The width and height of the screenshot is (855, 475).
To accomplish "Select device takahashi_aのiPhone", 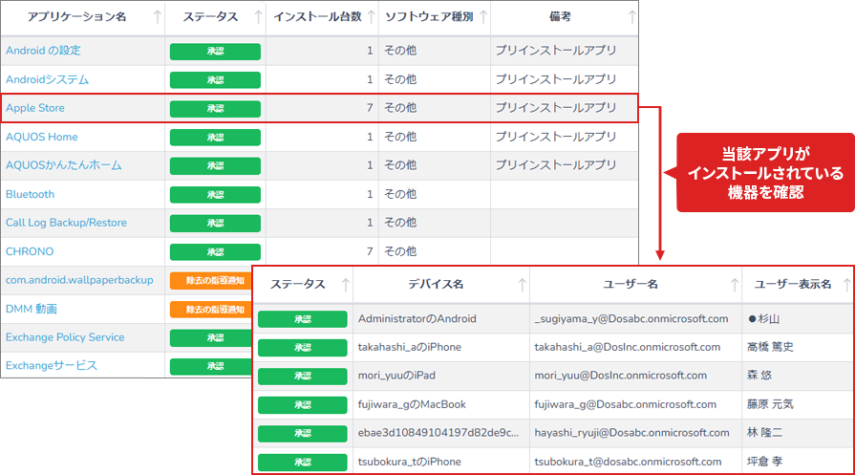I will coord(410,347).
